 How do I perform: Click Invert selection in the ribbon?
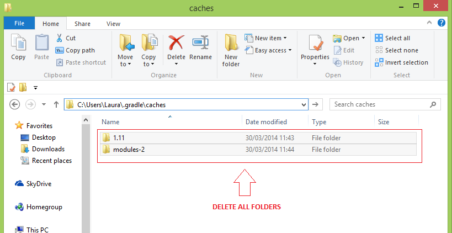click(401, 62)
